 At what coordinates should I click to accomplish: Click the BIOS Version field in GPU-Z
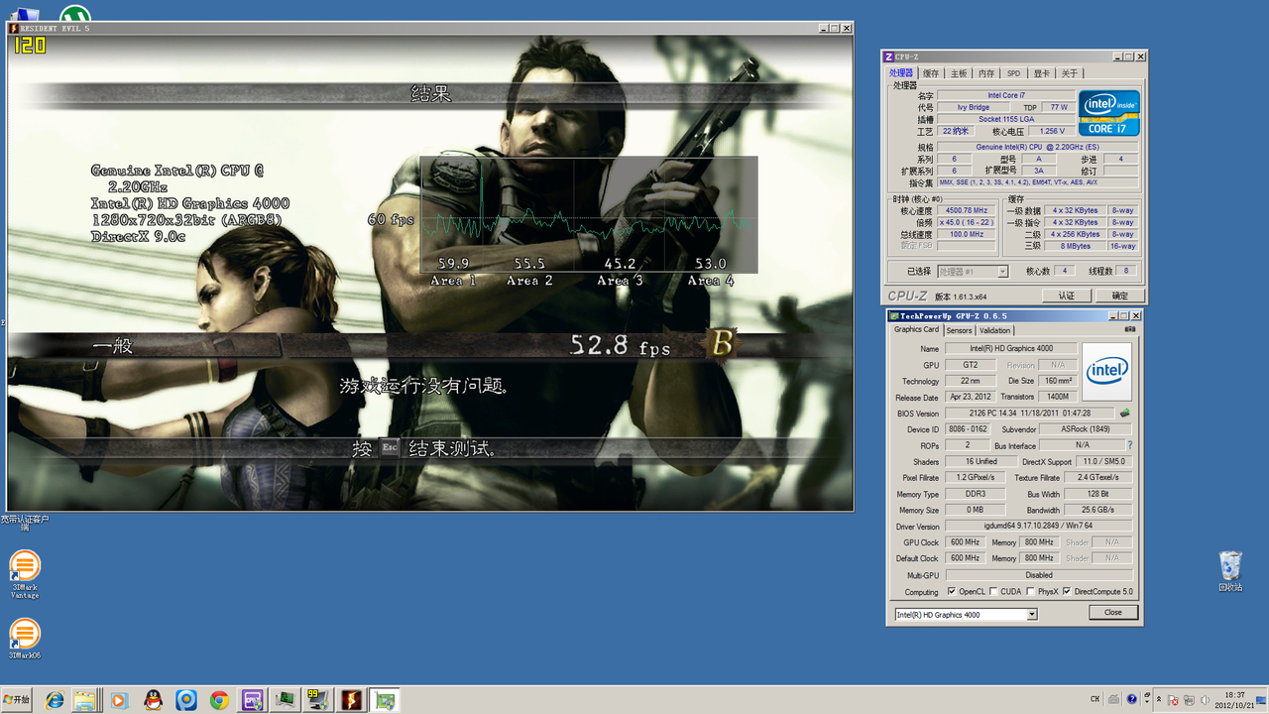pos(1030,413)
